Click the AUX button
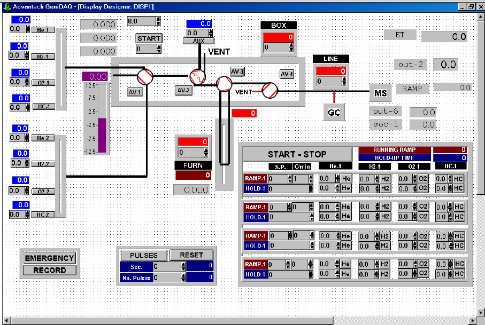The width and height of the screenshot is (485, 325). tap(198, 41)
